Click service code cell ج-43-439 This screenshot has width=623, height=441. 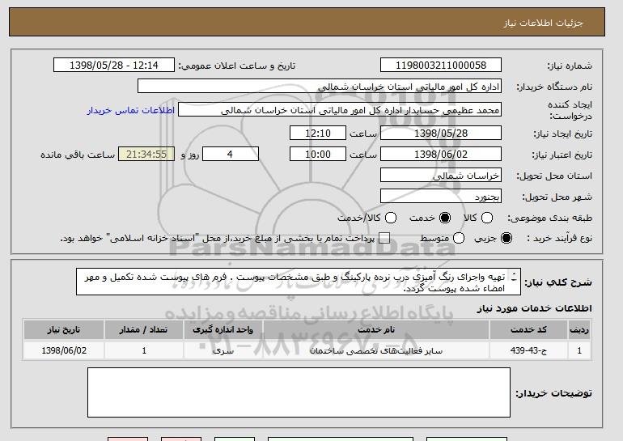[x=528, y=351]
